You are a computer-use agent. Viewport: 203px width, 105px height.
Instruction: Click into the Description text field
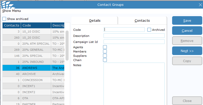[134, 36]
